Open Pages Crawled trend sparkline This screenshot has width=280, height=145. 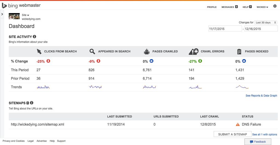coord(150,87)
